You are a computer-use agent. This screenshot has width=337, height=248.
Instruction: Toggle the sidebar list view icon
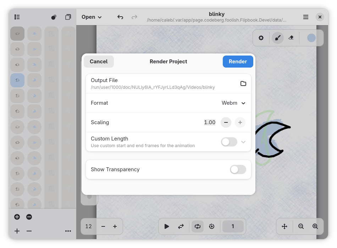[x=17, y=17]
